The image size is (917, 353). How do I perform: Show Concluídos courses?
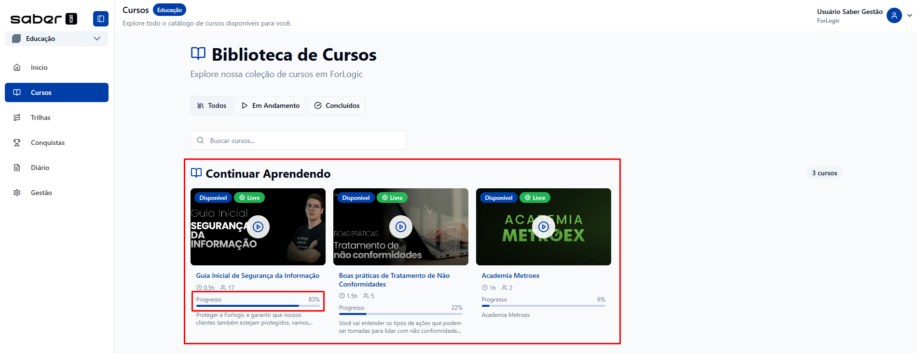[337, 105]
